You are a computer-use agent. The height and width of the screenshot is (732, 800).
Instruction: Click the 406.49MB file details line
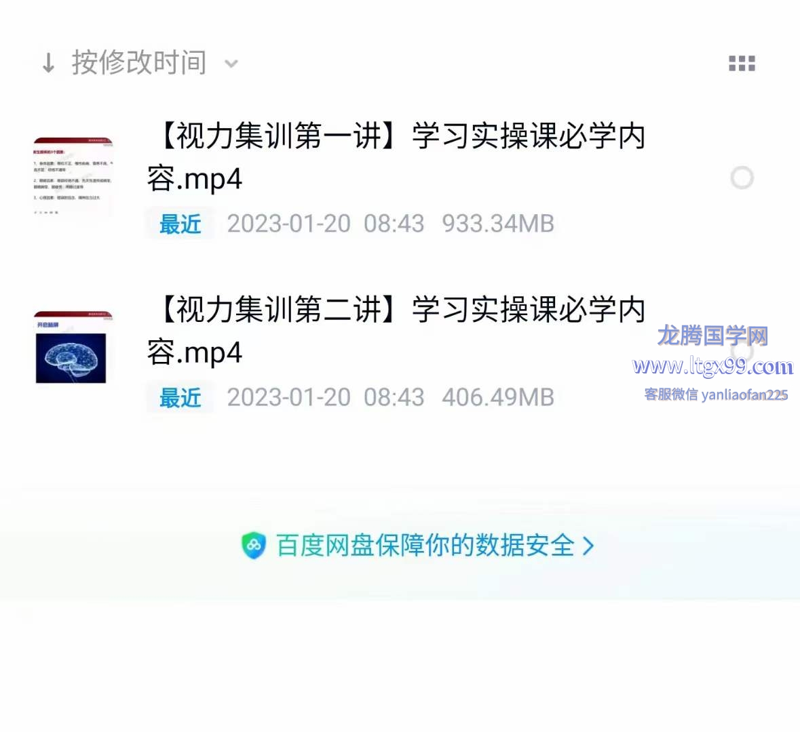[x=390, y=398]
